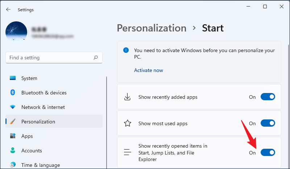The image size is (290, 169).
Task: Minimize the Settings window
Action: click(x=248, y=7)
